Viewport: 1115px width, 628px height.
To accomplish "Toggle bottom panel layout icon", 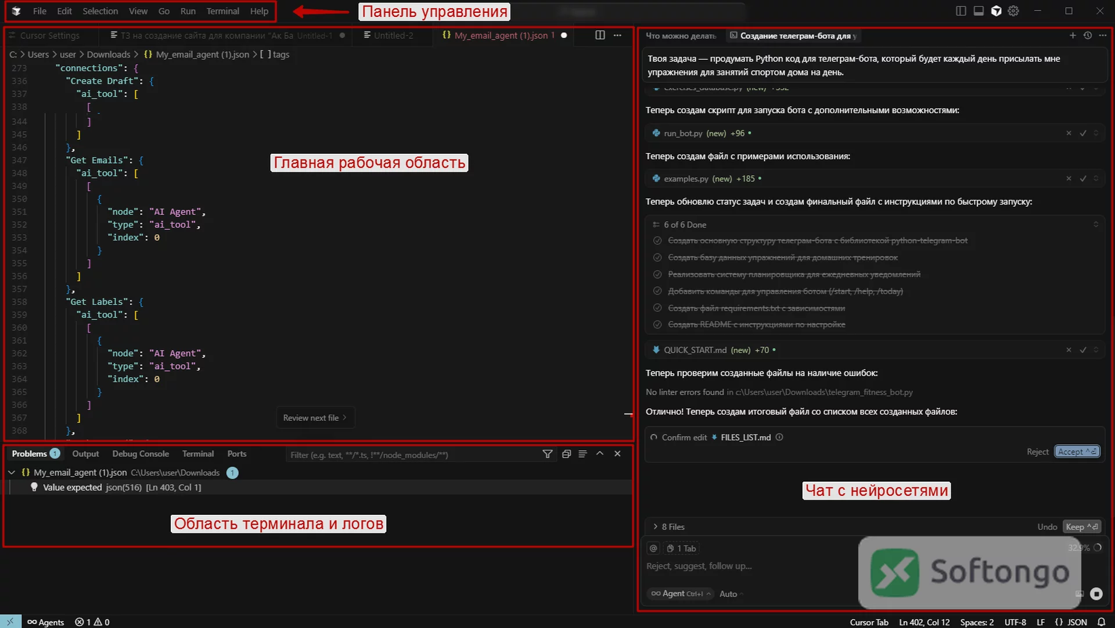I will 979,11.
